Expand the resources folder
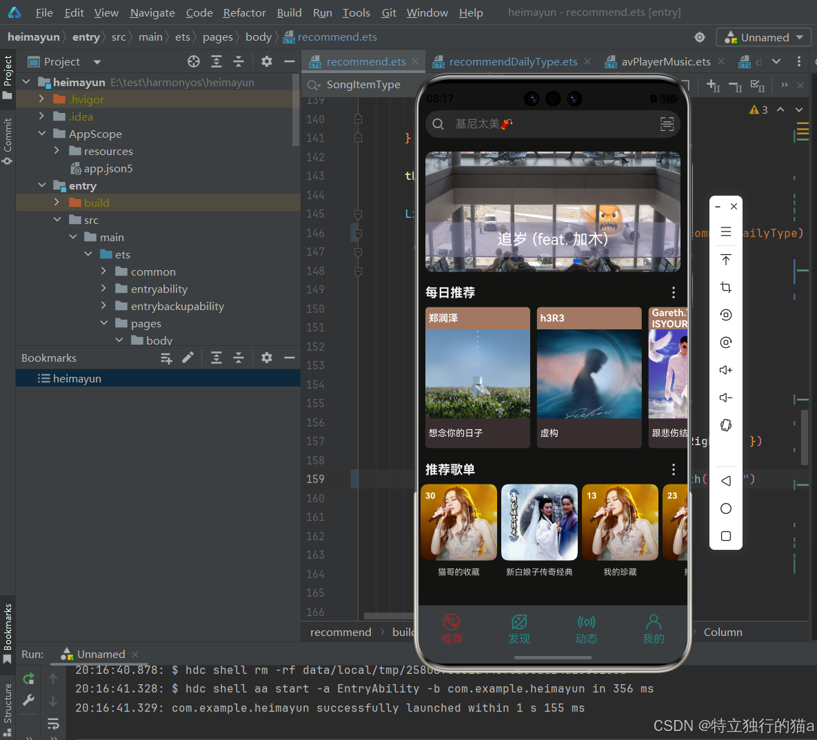 tap(57, 150)
